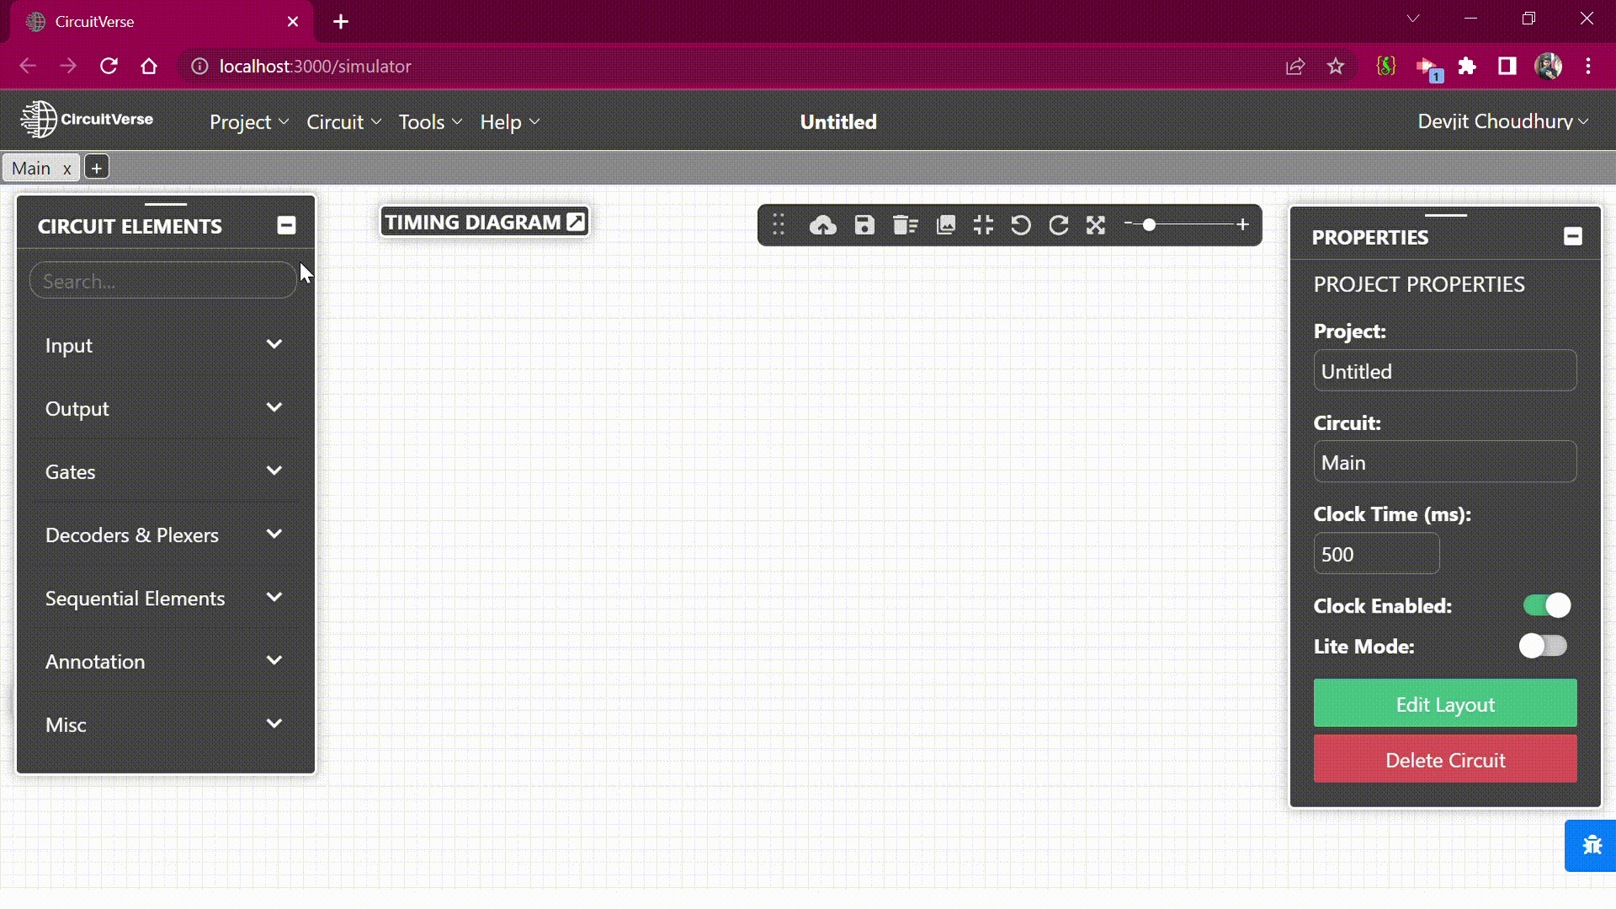Image resolution: width=1616 pixels, height=909 pixels.
Task: Collapse the Circuit Elements panel
Action: 286,226
